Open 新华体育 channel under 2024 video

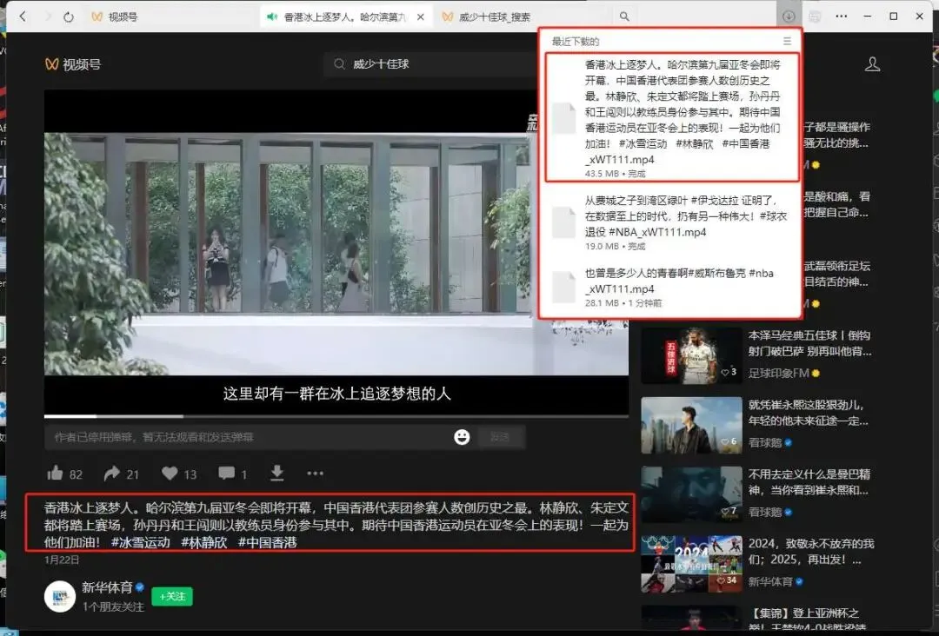click(770, 581)
